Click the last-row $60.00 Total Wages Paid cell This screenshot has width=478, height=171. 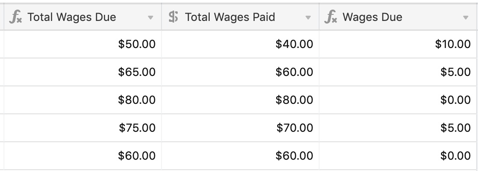[x=240, y=155]
